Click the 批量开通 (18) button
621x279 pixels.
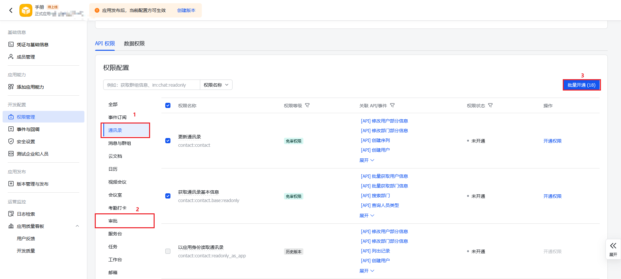tap(582, 85)
